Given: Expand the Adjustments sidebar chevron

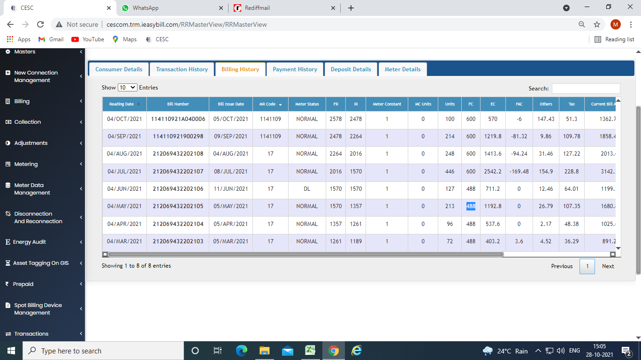Looking at the screenshot, I should point(81,143).
